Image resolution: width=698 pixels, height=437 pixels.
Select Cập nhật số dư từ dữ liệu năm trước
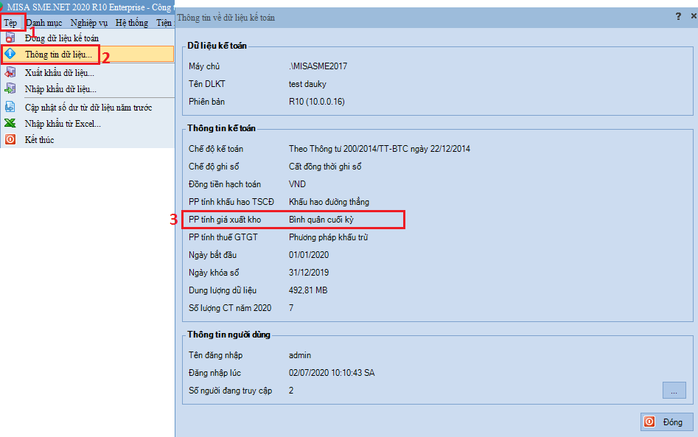pos(88,108)
